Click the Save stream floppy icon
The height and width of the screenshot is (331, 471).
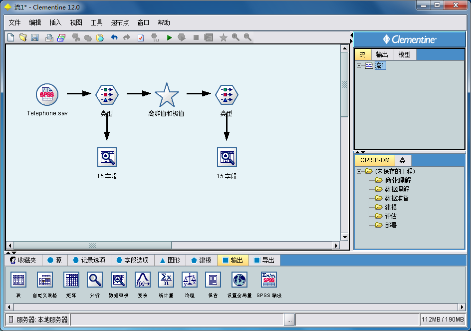(34, 37)
